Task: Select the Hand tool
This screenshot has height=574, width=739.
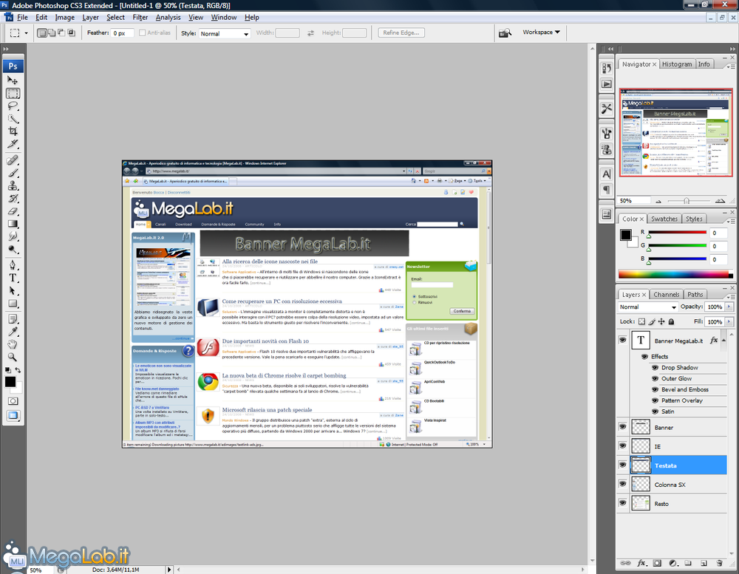Action: (x=13, y=344)
